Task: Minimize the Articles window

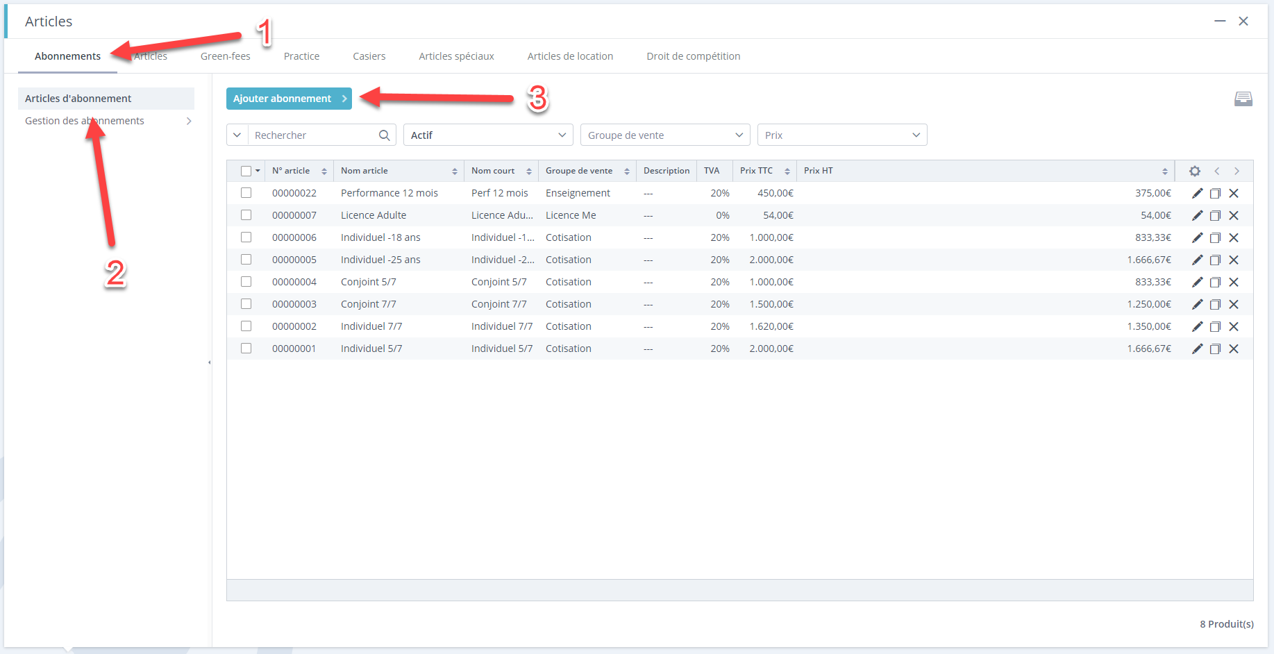Action: click(x=1220, y=22)
